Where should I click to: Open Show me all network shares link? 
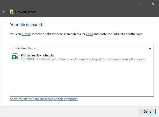[x=44, y=99]
